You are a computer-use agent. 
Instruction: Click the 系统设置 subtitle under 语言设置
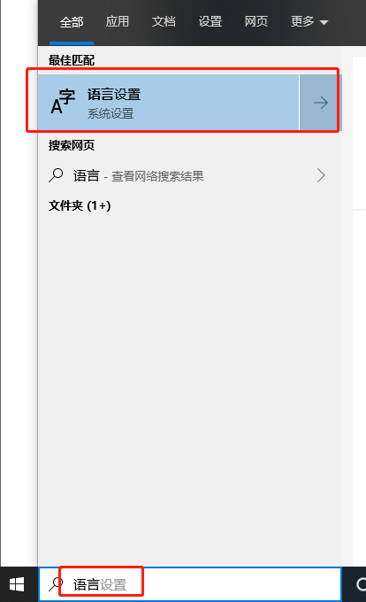tap(111, 113)
